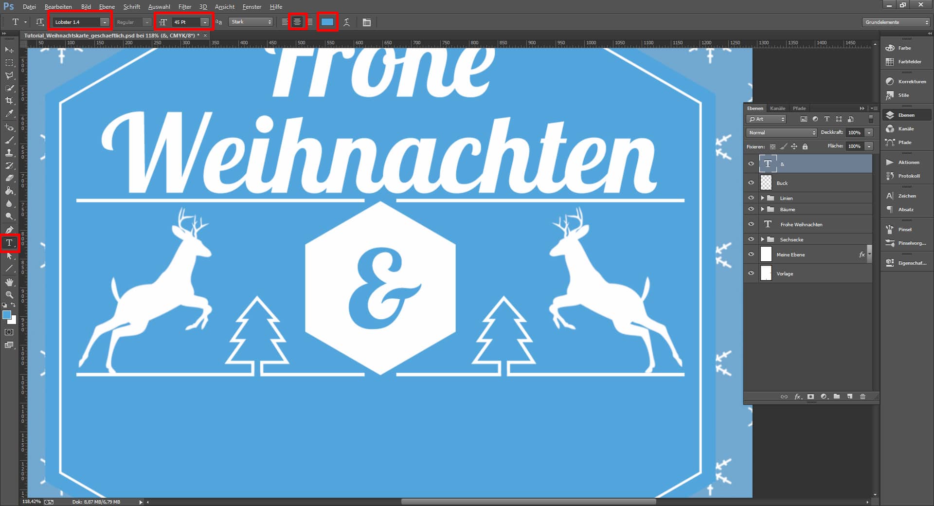Hide the Frohe Weihnachten text layer
The image size is (934, 506).
tap(751, 224)
